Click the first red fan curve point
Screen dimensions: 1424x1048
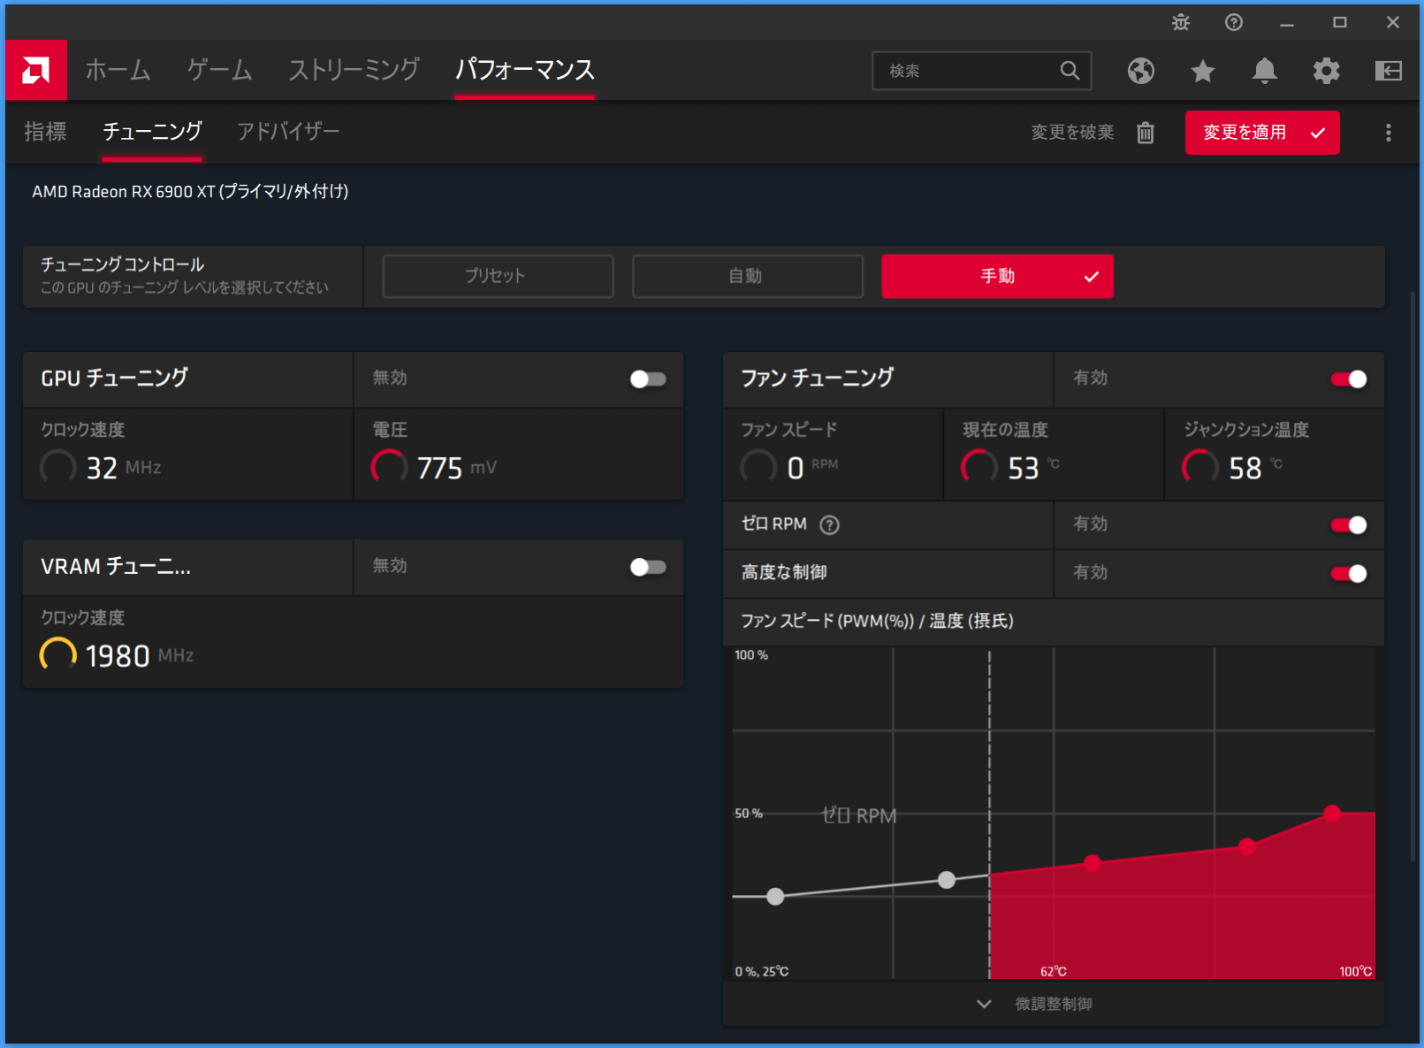coord(1093,863)
